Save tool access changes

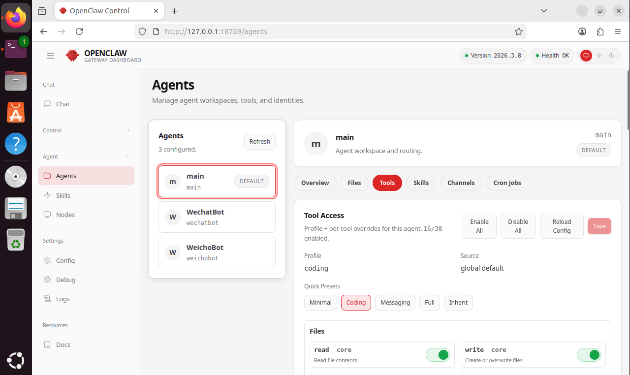click(x=599, y=226)
